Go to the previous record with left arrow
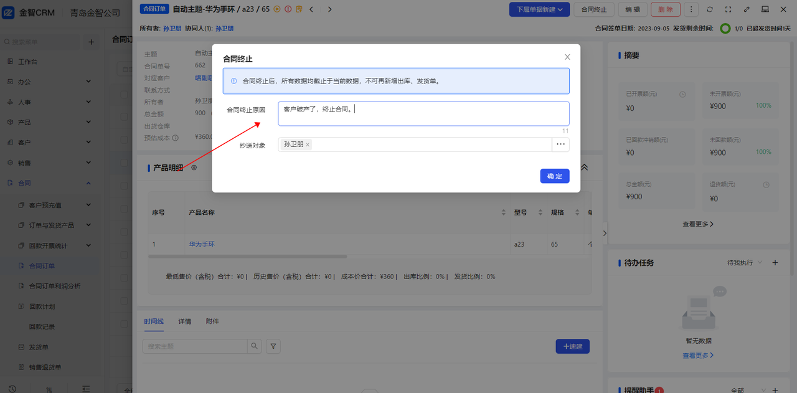The width and height of the screenshot is (797, 393). tap(311, 9)
